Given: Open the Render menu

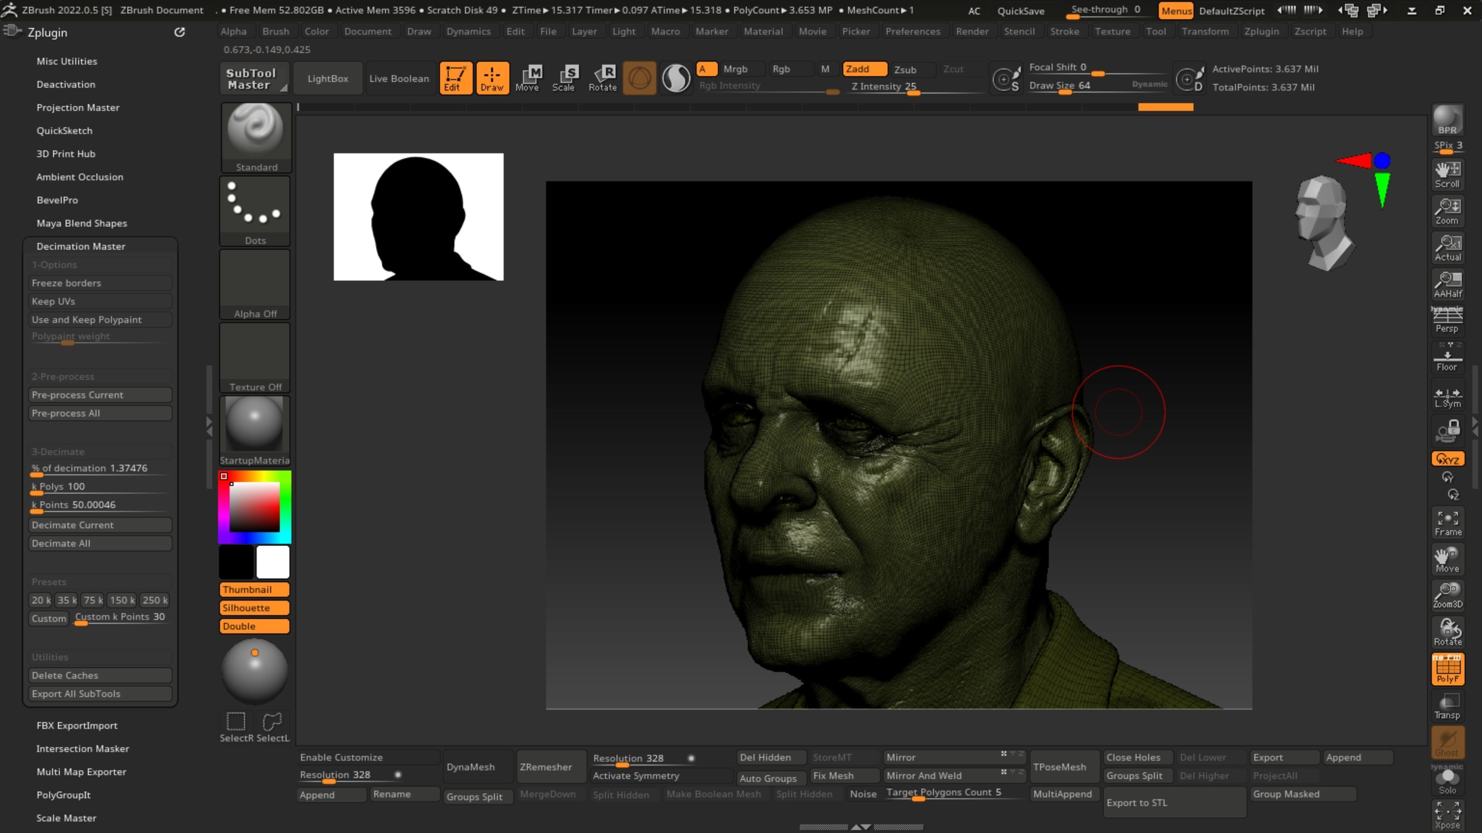Looking at the screenshot, I should pyautogui.click(x=972, y=32).
